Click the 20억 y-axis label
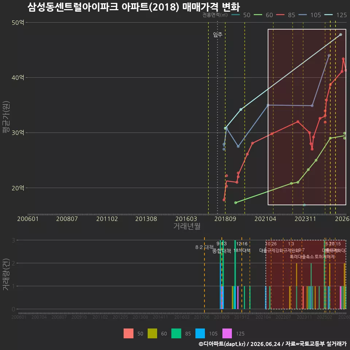This screenshot has height=350, width=350. [18, 188]
